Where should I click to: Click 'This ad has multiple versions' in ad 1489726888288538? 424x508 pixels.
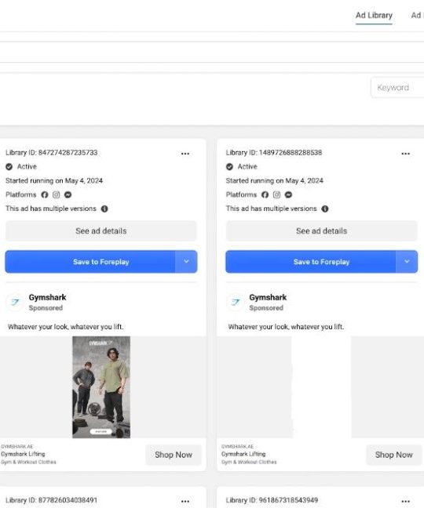tap(271, 209)
